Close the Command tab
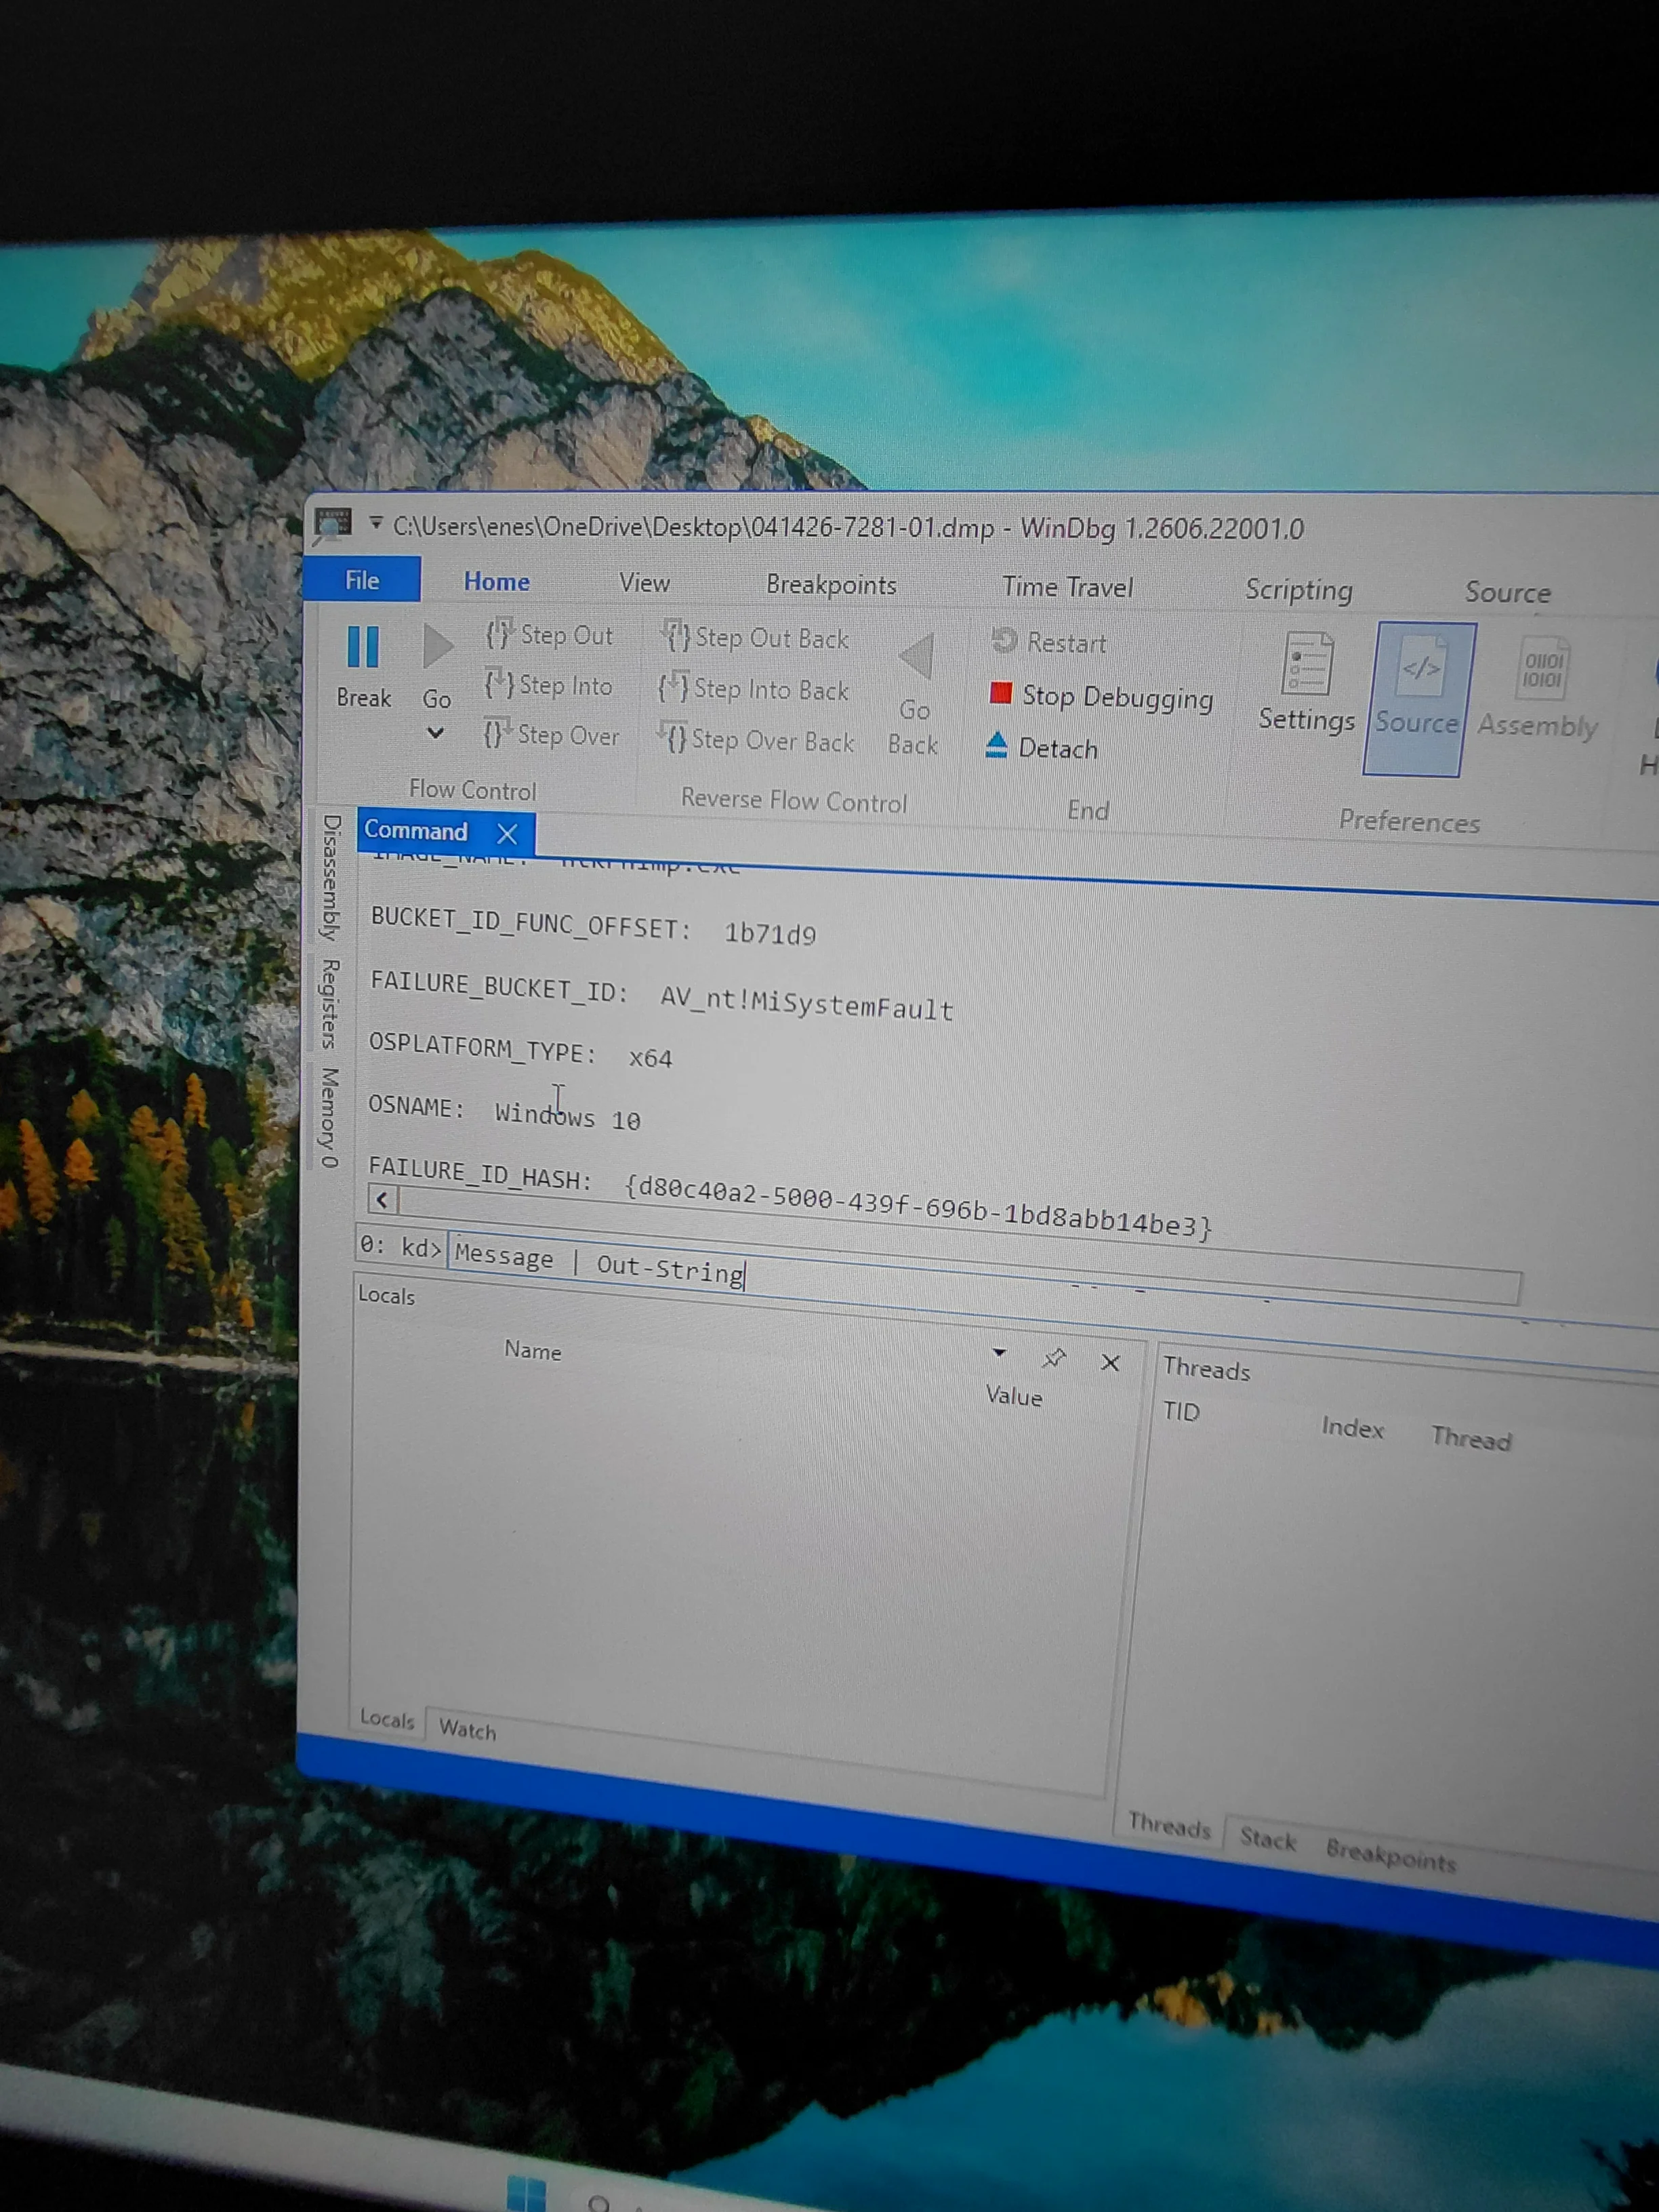The width and height of the screenshot is (1659, 2212). tap(507, 833)
